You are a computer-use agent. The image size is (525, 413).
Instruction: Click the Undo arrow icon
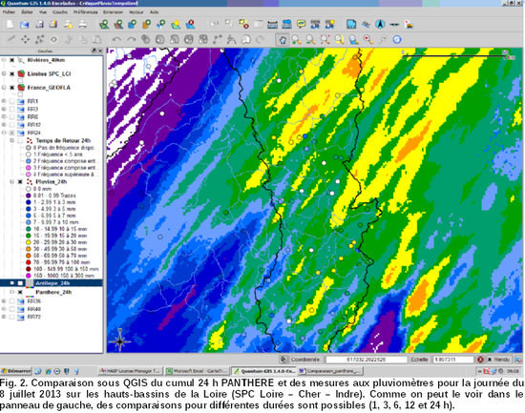pyautogui.click(x=116, y=40)
